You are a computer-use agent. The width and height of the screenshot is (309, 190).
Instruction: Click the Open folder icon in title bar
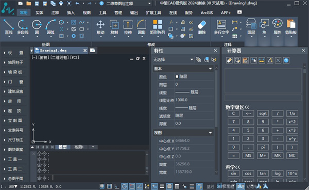pos(29,4)
